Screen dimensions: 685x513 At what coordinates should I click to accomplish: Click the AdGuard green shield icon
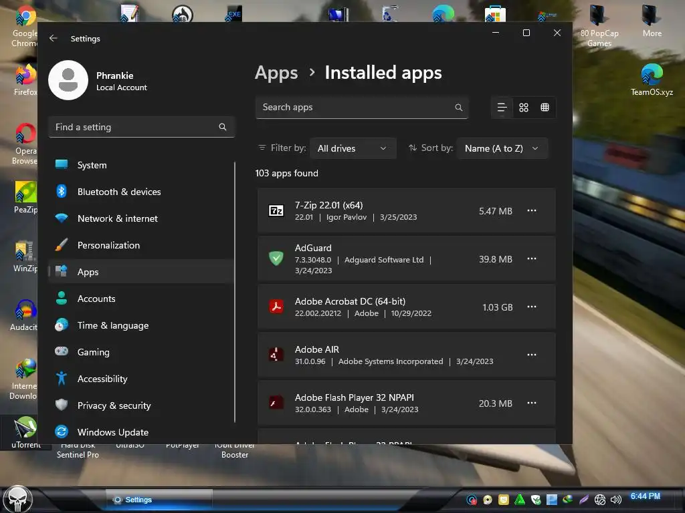pyautogui.click(x=276, y=259)
